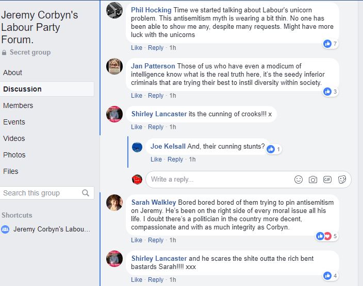Click the search magnifier icon in sidebar

86,193
